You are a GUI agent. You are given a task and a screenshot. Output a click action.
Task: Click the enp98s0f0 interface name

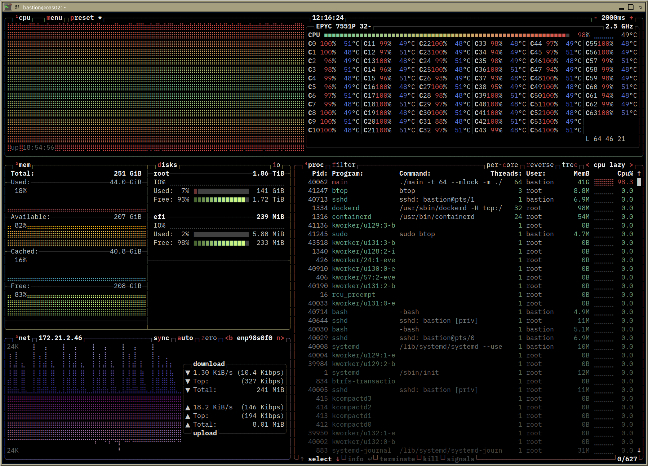click(x=254, y=338)
